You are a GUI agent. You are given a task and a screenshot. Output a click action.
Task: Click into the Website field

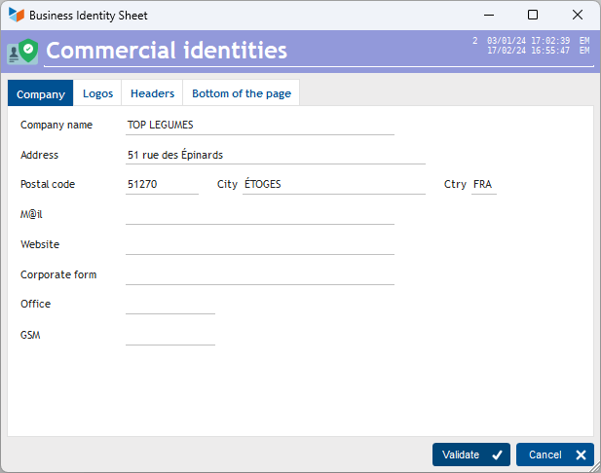pyautogui.click(x=260, y=245)
